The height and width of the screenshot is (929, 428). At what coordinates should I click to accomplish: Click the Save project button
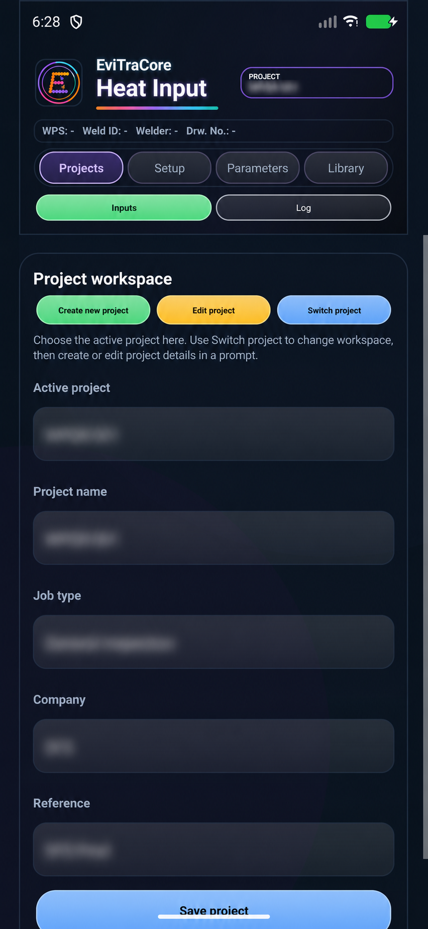[x=213, y=909]
